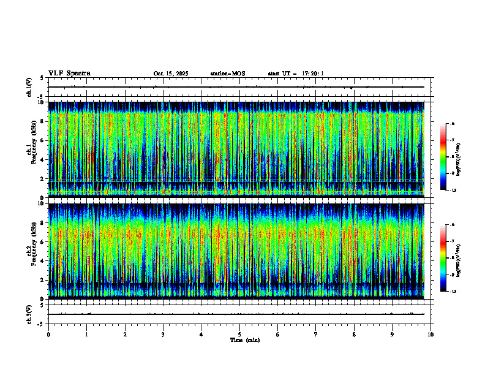
Task: Click the "-8" label on ch.1 color bar
Action: [x=452, y=157]
